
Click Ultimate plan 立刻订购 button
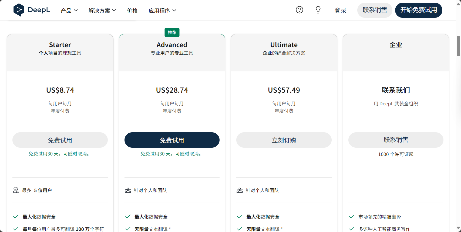click(x=284, y=140)
